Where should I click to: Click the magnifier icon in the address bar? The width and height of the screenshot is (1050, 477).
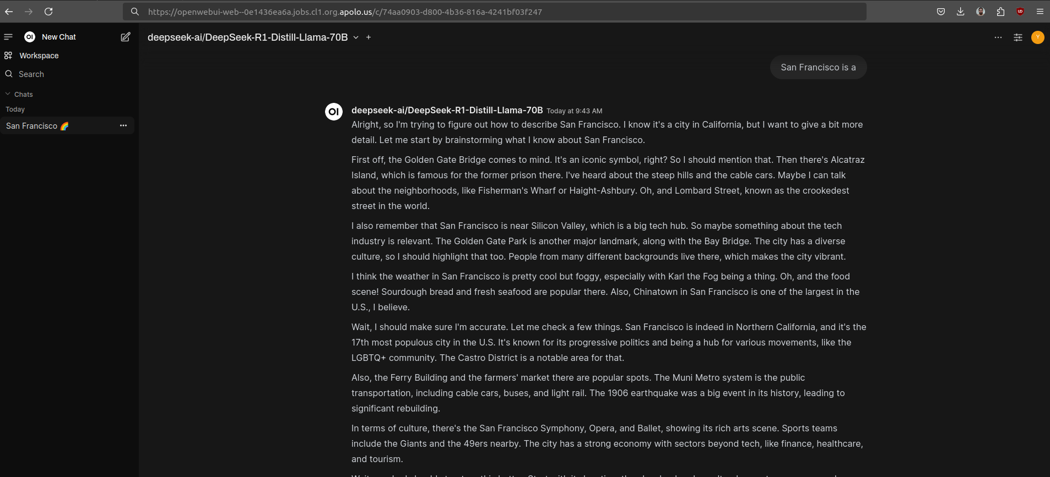(134, 12)
